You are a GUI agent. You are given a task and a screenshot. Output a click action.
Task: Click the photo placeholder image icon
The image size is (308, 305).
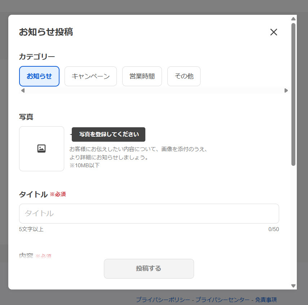point(41,148)
